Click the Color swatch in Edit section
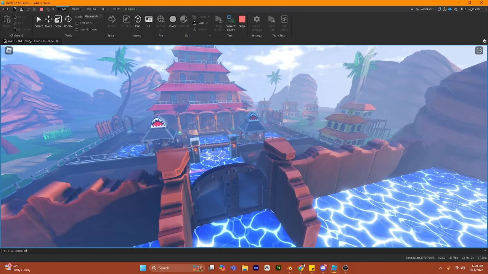The width and height of the screenshot is (488, 274). [x=173, y=19]
